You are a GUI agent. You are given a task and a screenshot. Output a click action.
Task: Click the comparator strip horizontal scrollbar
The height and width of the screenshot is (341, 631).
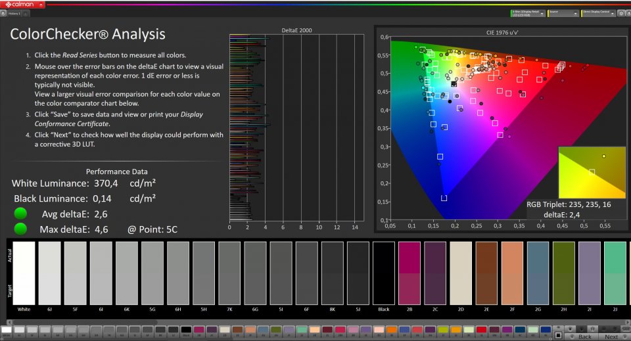318,322
